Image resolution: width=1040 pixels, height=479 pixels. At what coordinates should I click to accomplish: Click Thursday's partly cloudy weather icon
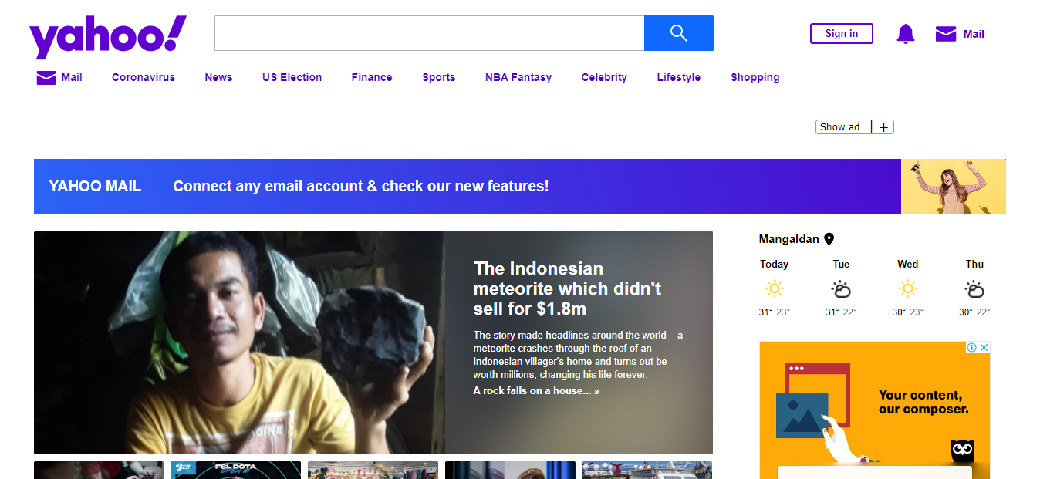tap(974, 289)
